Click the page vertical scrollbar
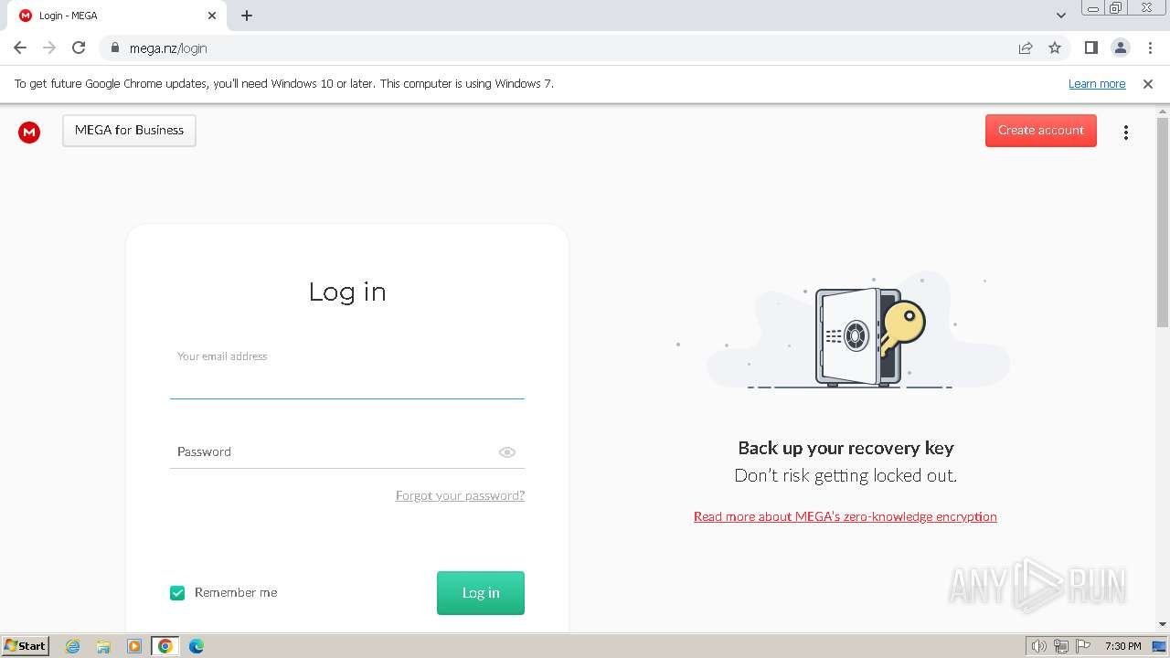This screenshot has height=658, width=1170. [1163, 222]
